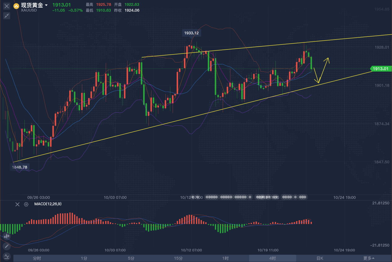Switch chart to 15分 interval
The width and height of the screenshot is (392, 262).
pos(178,258)
